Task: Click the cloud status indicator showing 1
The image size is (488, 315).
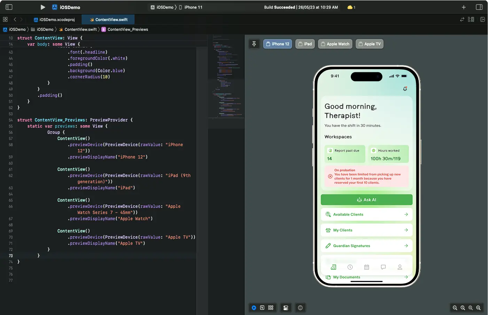Action: pos(351,7)
